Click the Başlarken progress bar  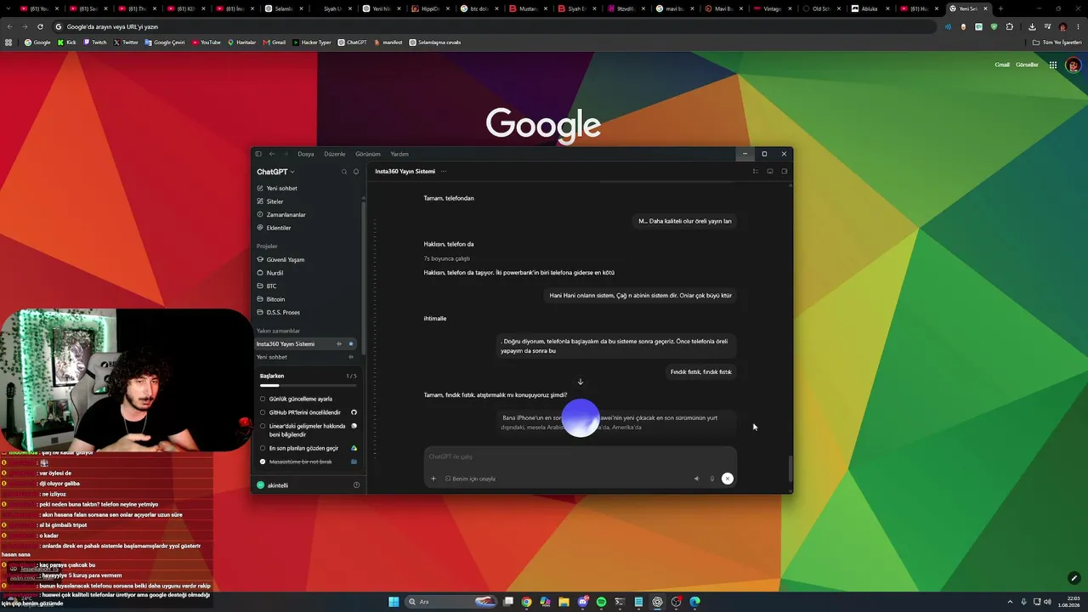(308, 386)
